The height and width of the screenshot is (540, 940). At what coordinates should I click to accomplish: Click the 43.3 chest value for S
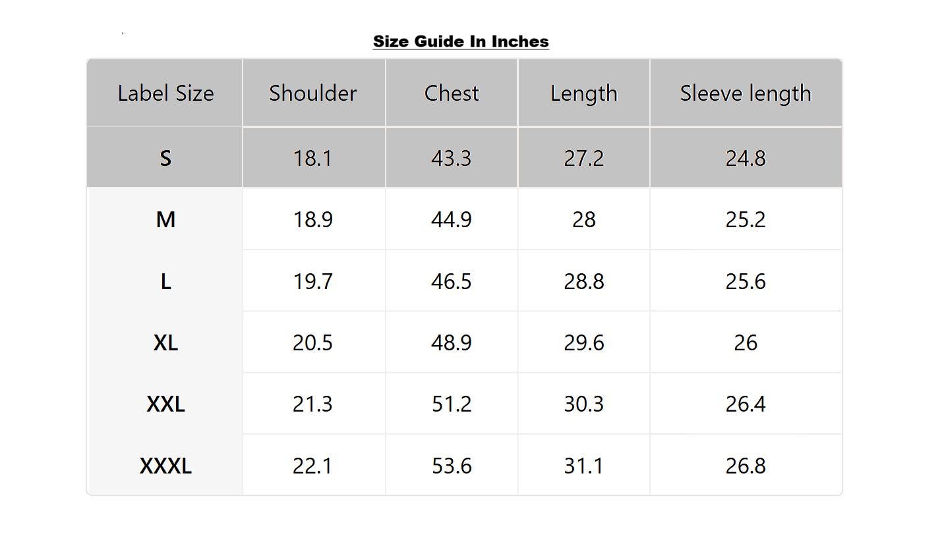452,158
